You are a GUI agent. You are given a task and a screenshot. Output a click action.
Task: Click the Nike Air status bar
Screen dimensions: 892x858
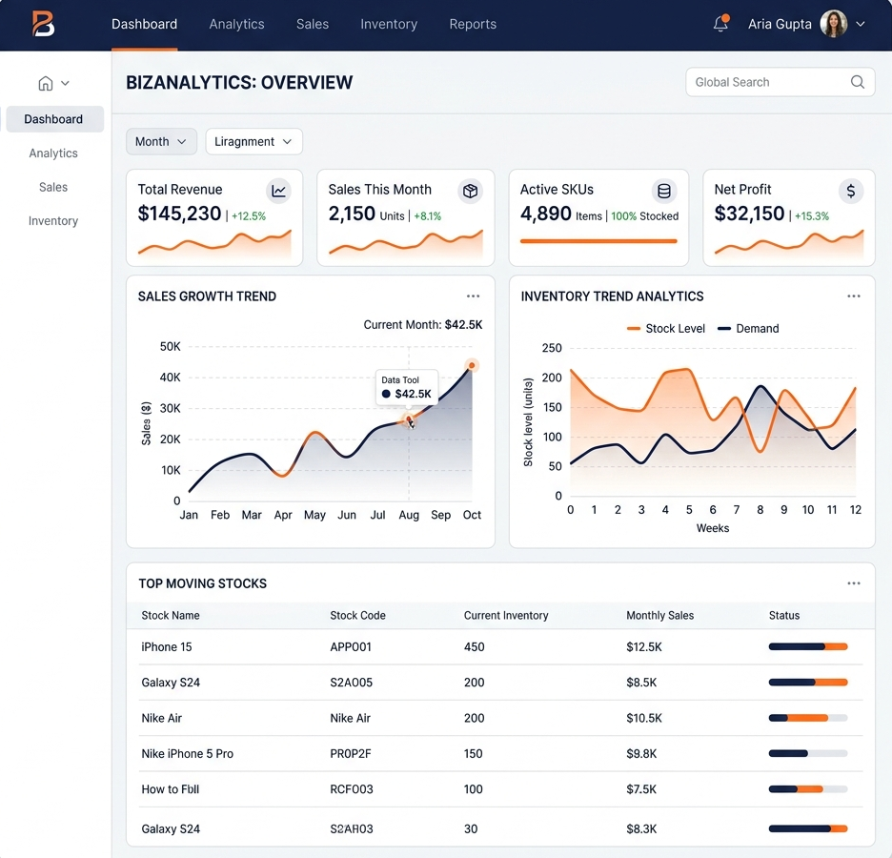point(808,718)
